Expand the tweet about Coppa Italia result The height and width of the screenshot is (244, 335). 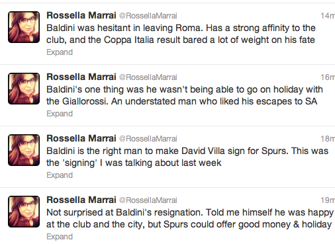click(x=60, y=52)
